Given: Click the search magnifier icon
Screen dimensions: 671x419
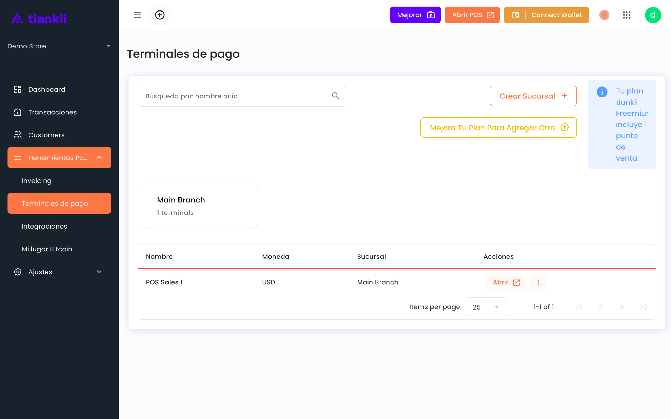Looking at the screenshot, I should pyautogui.click(x=335, y=96).
